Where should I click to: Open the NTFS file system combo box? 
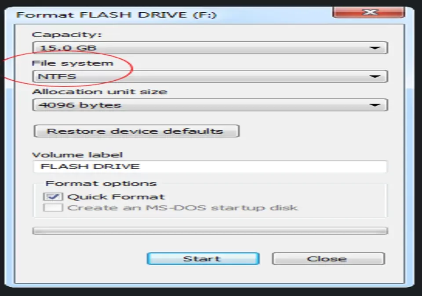click(210, 77)
